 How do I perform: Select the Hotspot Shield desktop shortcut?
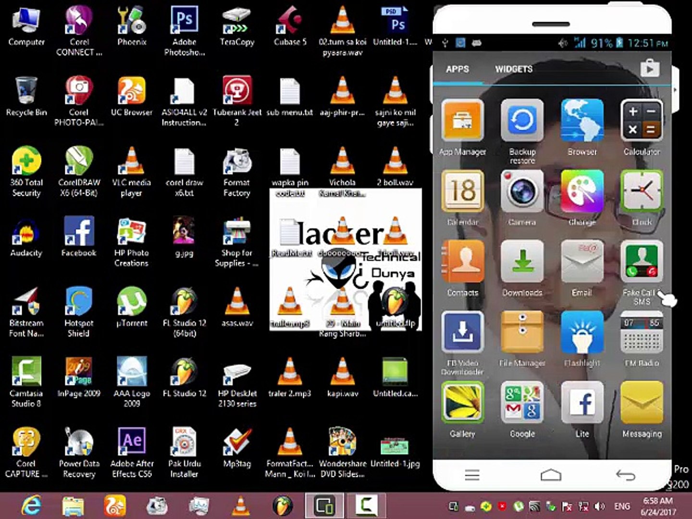pyautogui.click(x=79, y=312)
